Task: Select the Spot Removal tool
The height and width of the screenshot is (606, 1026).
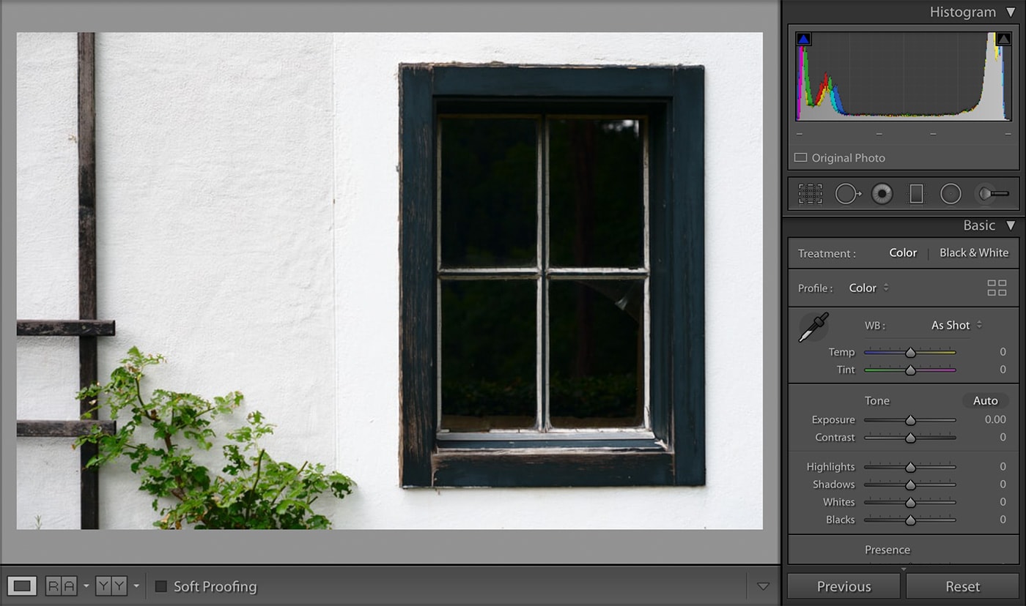Action: coord(848,194)
